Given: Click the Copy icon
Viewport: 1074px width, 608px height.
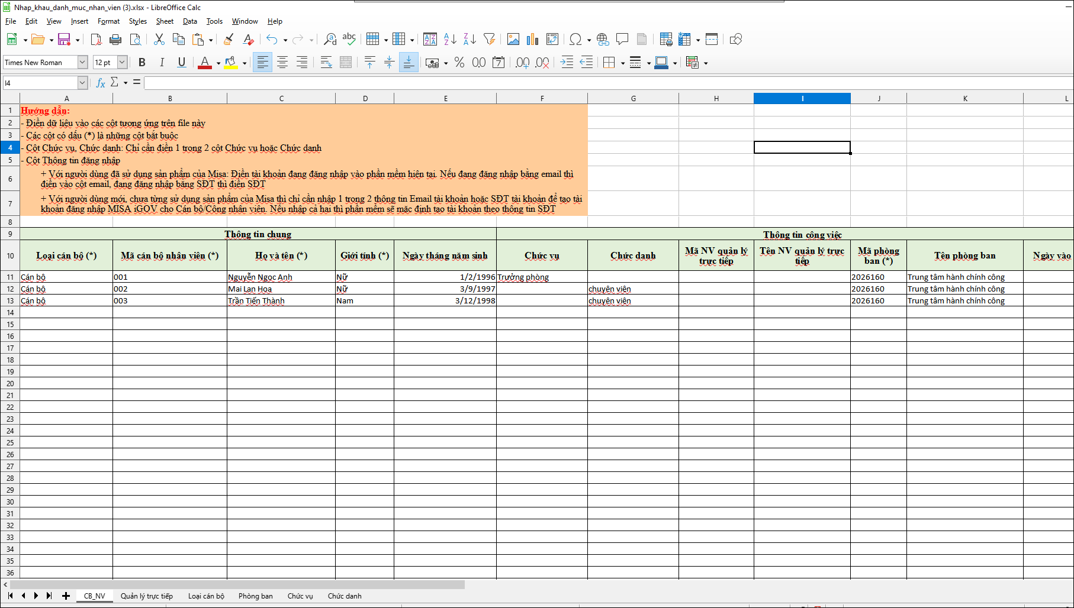Looking at the screenshot, I should [178, 40].
